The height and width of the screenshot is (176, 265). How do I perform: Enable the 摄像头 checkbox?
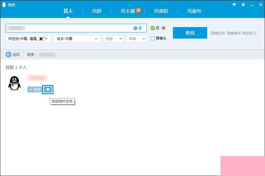click(153, 39)
